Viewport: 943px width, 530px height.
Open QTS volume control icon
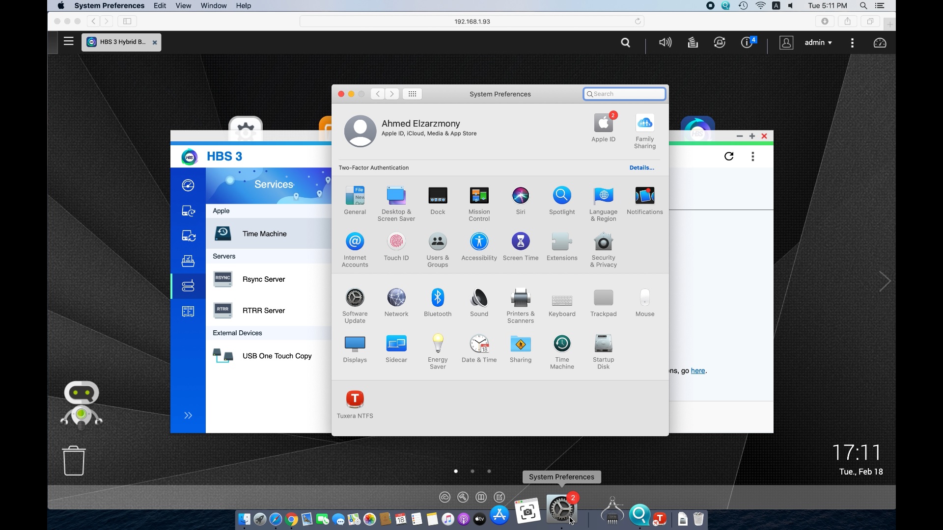click(665, 43)
